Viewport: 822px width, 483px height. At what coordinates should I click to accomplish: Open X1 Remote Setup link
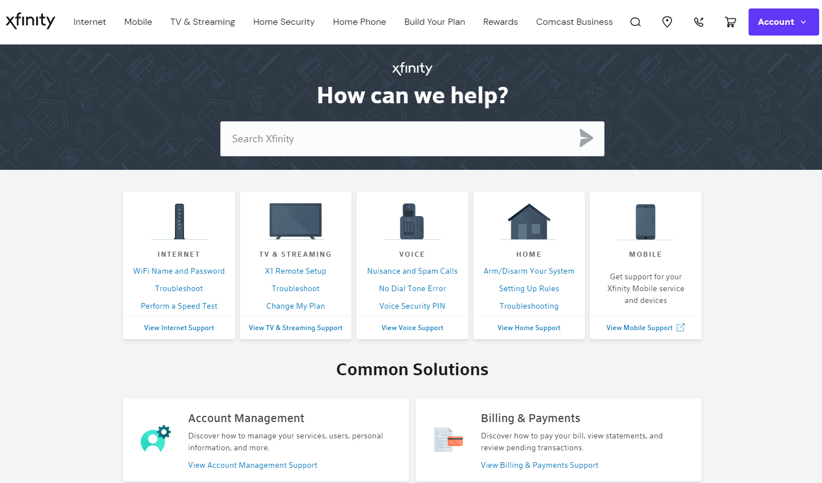[x=295, y=271]
